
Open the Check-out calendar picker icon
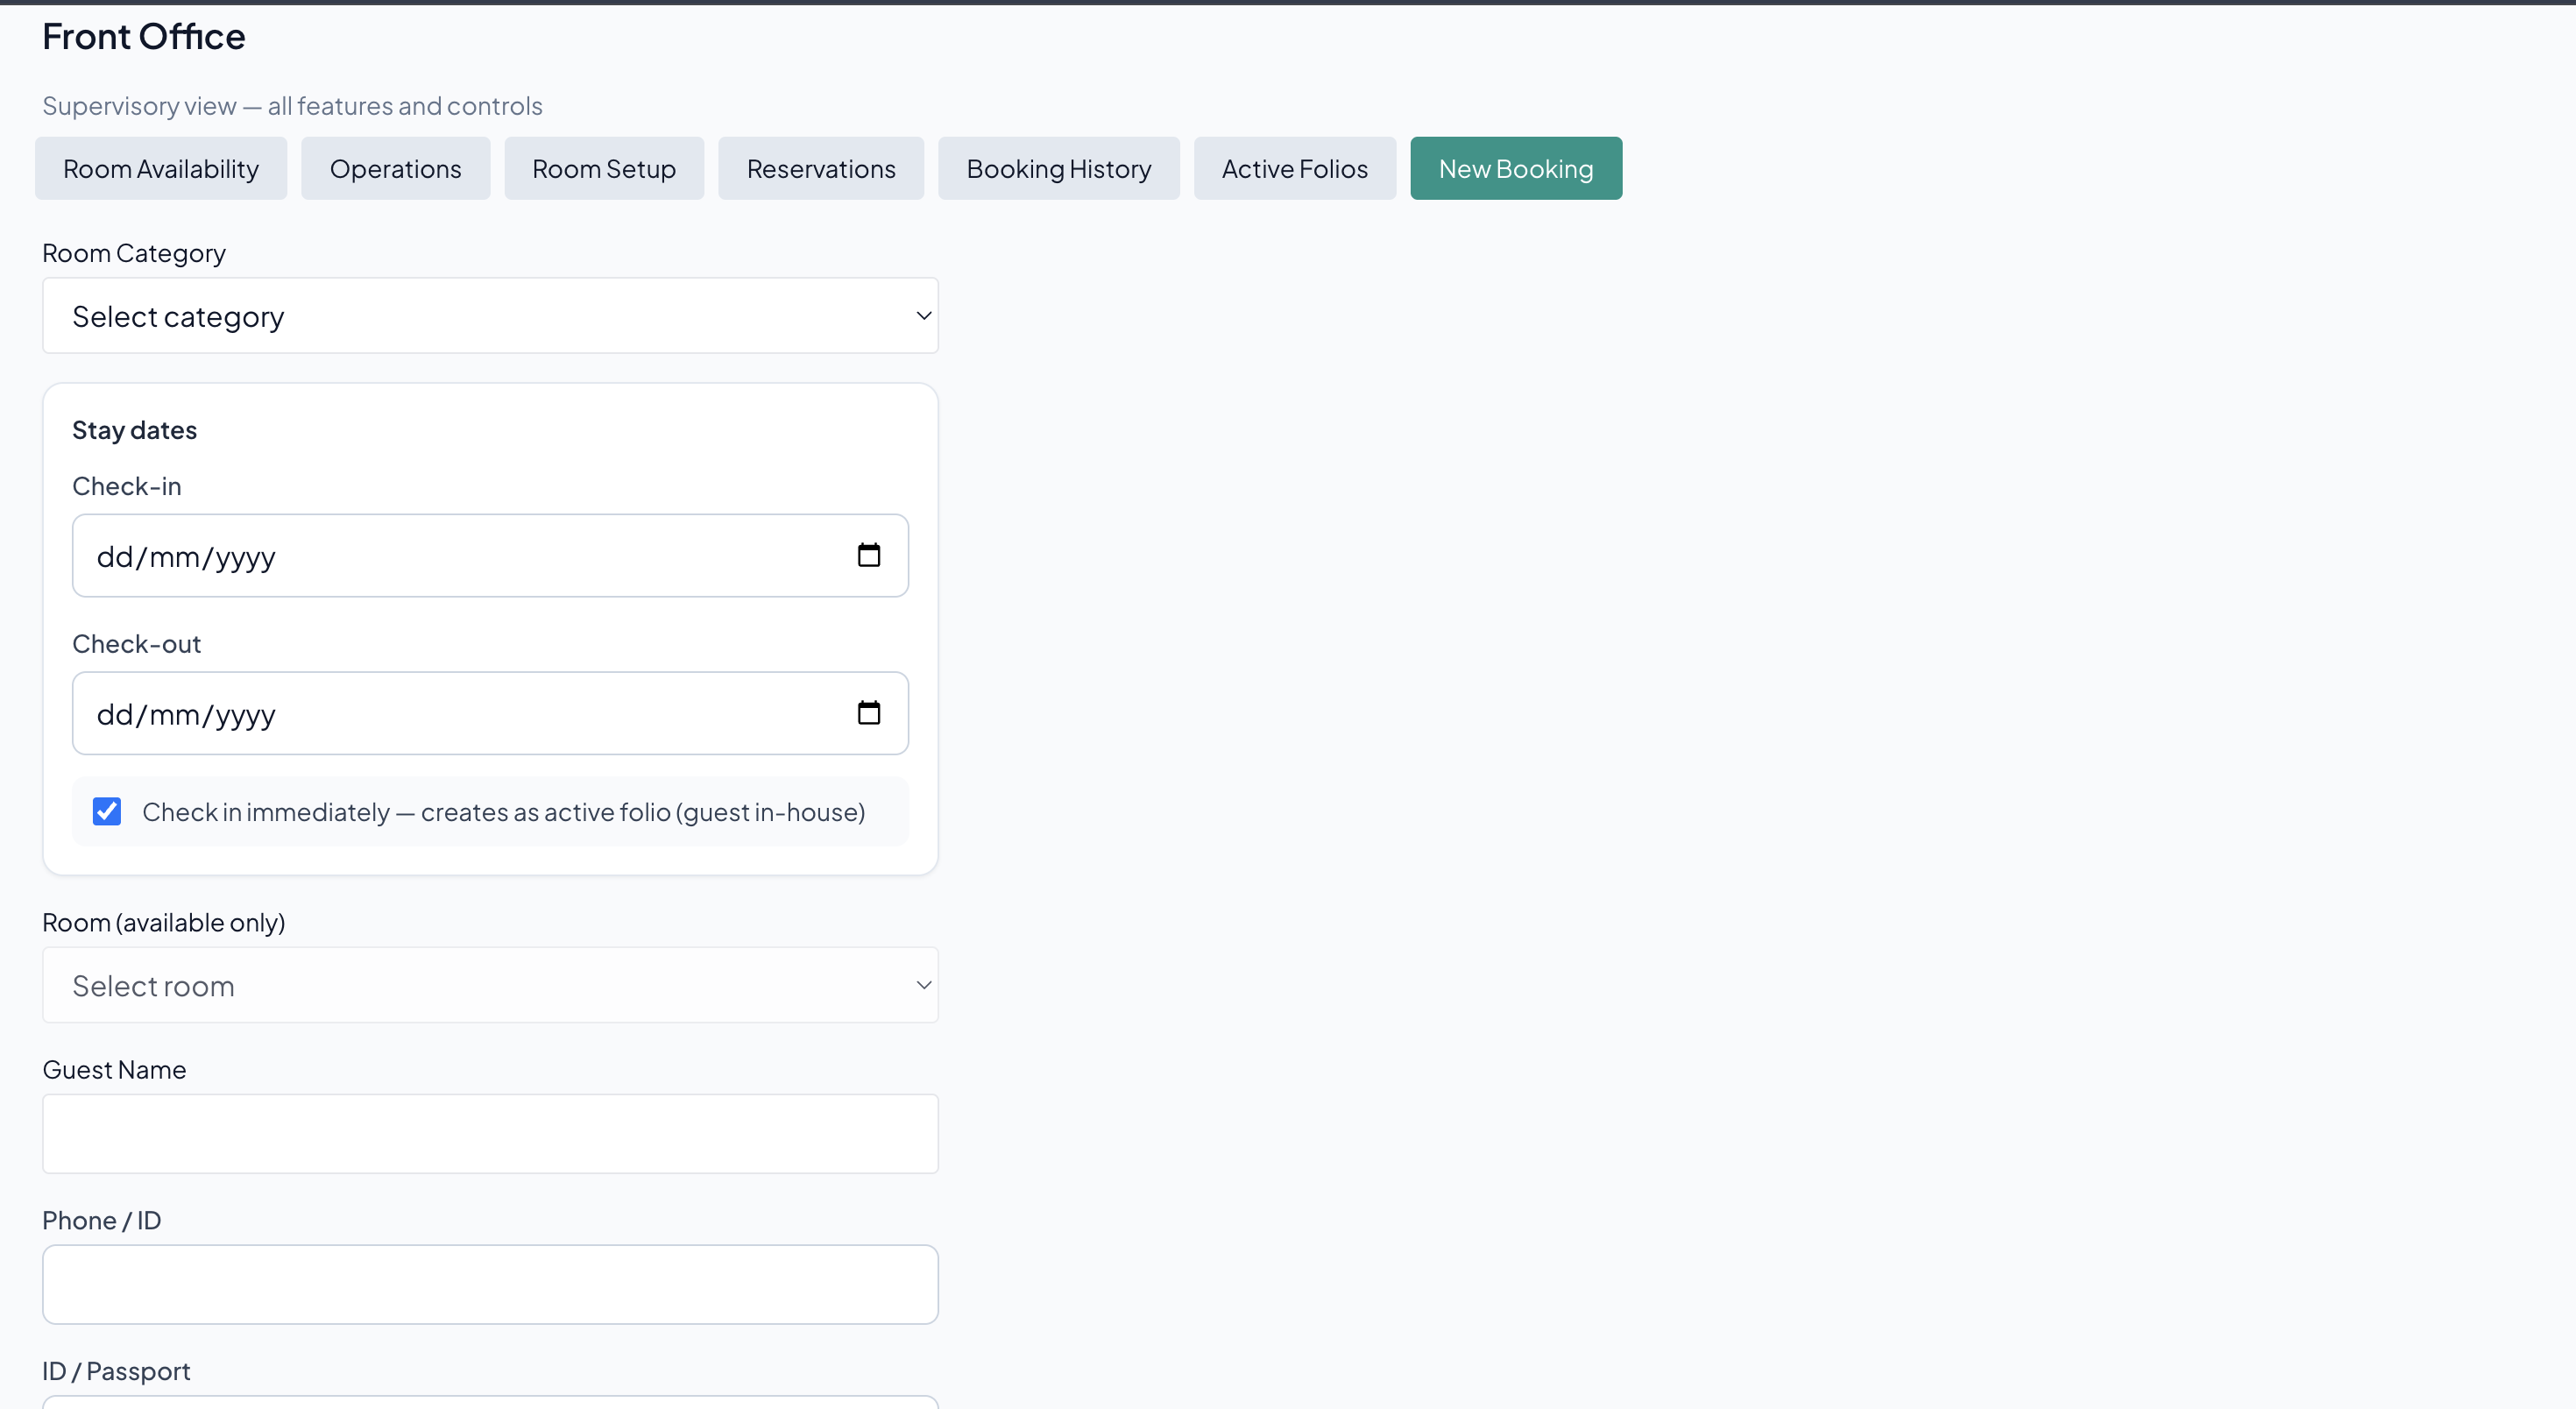pos(868,713)
